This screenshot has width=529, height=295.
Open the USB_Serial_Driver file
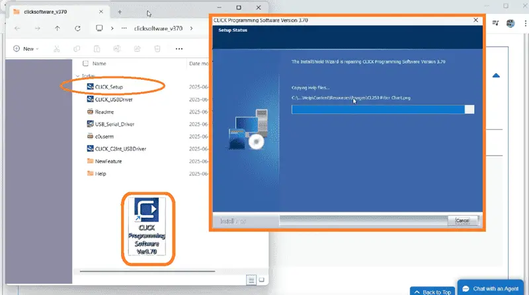[x=114, y=124]
